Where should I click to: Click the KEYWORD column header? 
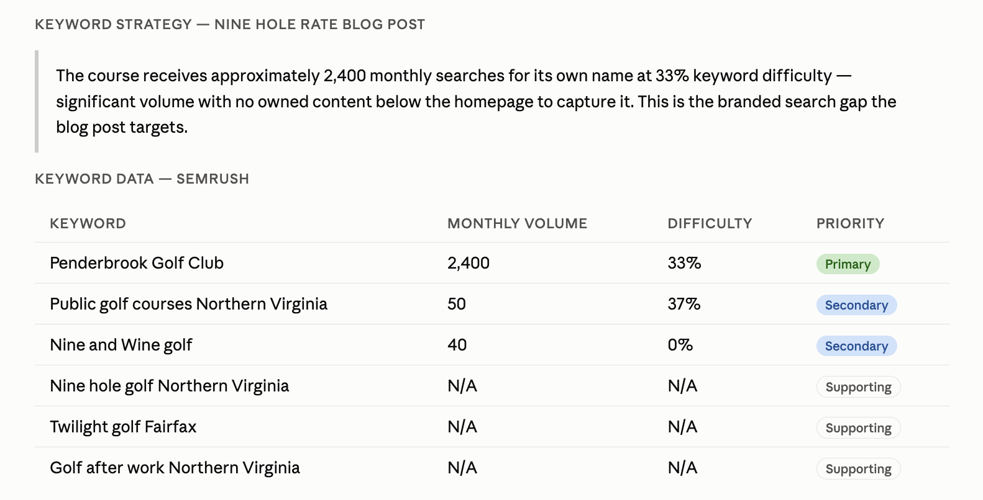[88, 223]
